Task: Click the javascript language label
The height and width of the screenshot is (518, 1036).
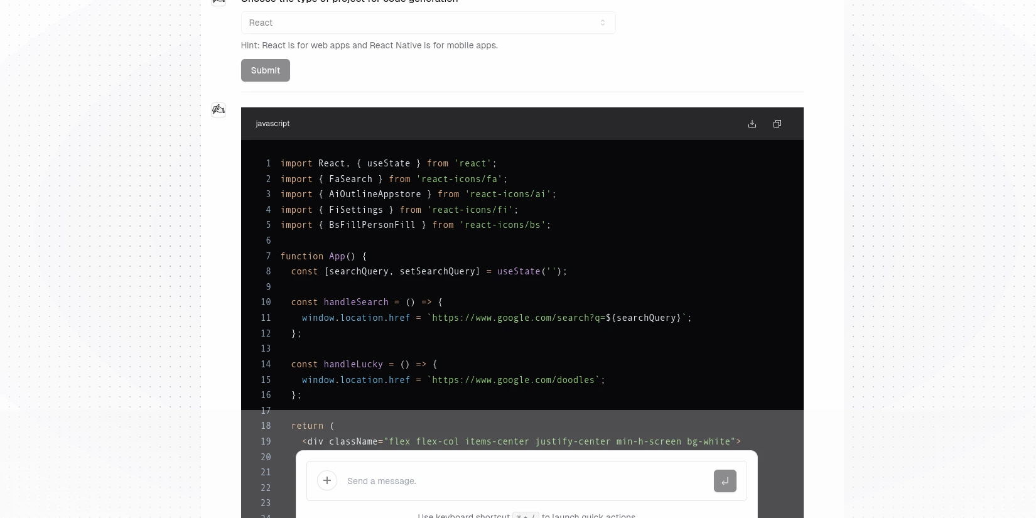Action: (x=272, y=124)
